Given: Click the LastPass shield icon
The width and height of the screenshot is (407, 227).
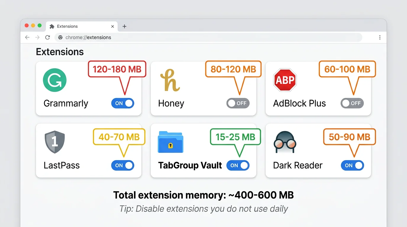Looking at the screenshot, I should (54, 142).
